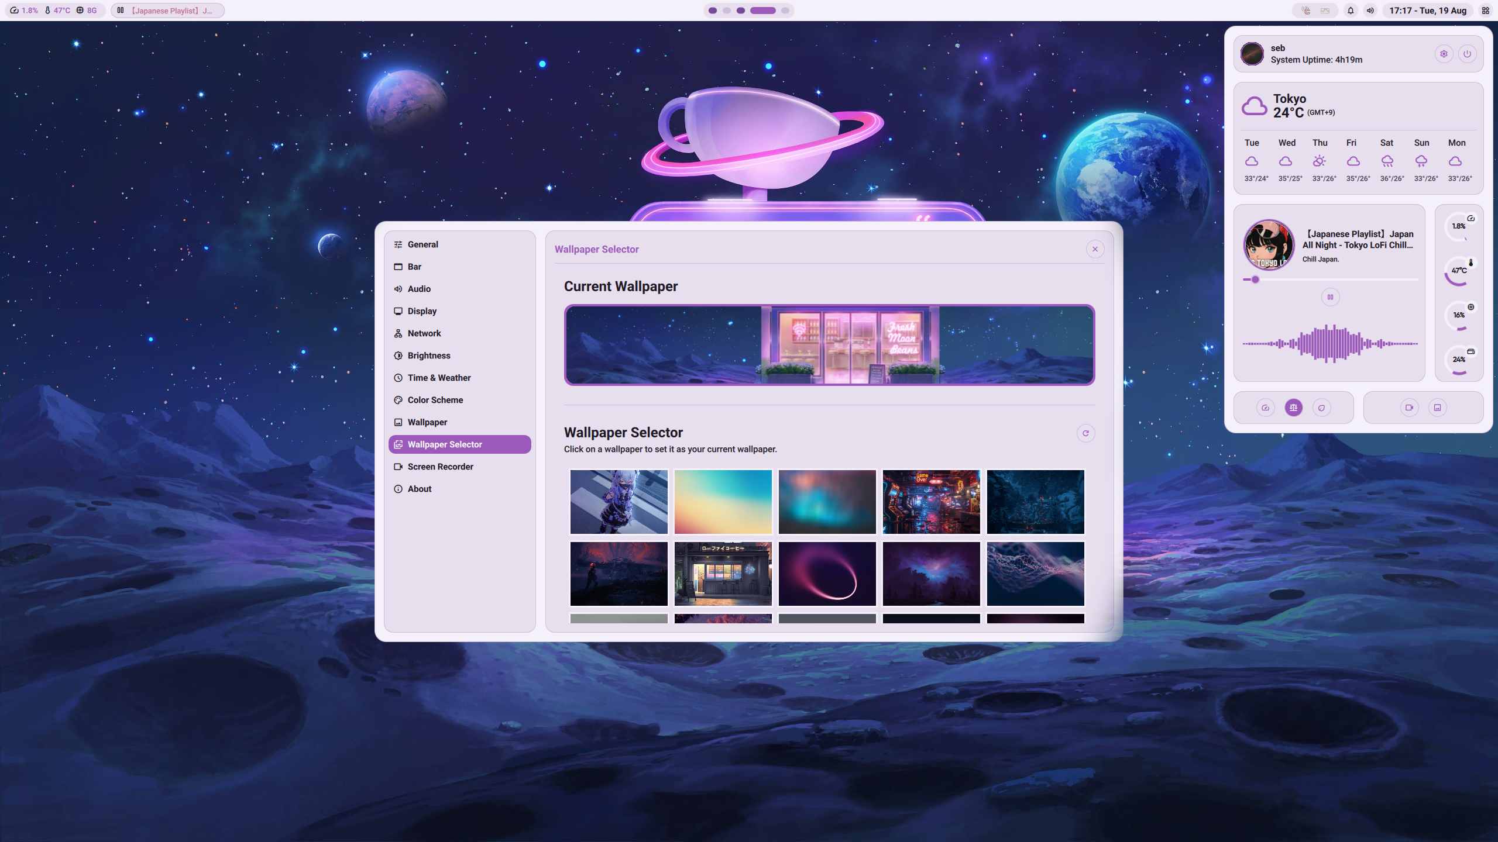Start screen recording via camera icon
This screenshot has height=842, width=1498.
[1409, 408]
